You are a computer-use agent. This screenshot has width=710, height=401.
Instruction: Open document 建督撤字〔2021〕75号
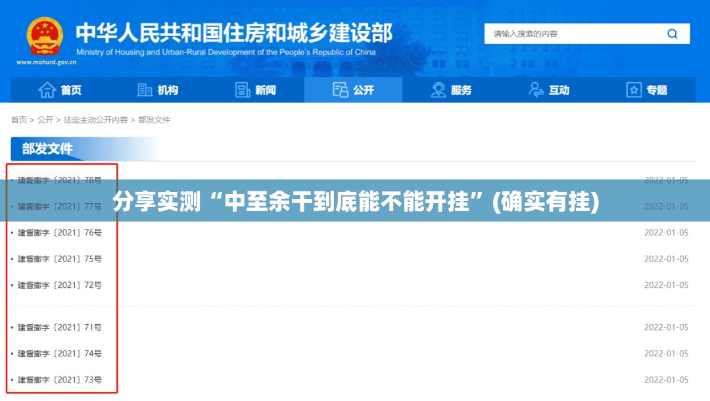[x=60, y=259]
